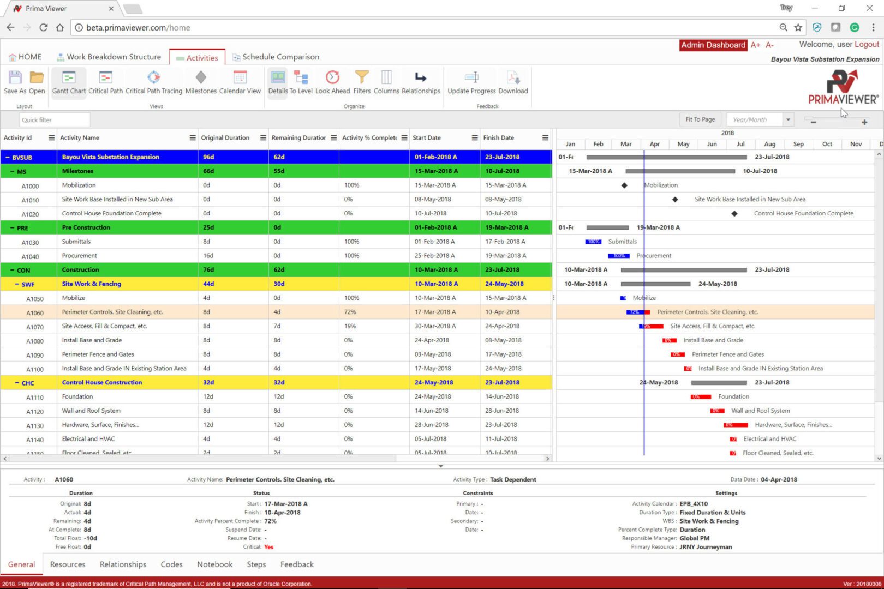Click the Fit To Page button
This screenshot has width=884, height=589.
tap(700, 119)
